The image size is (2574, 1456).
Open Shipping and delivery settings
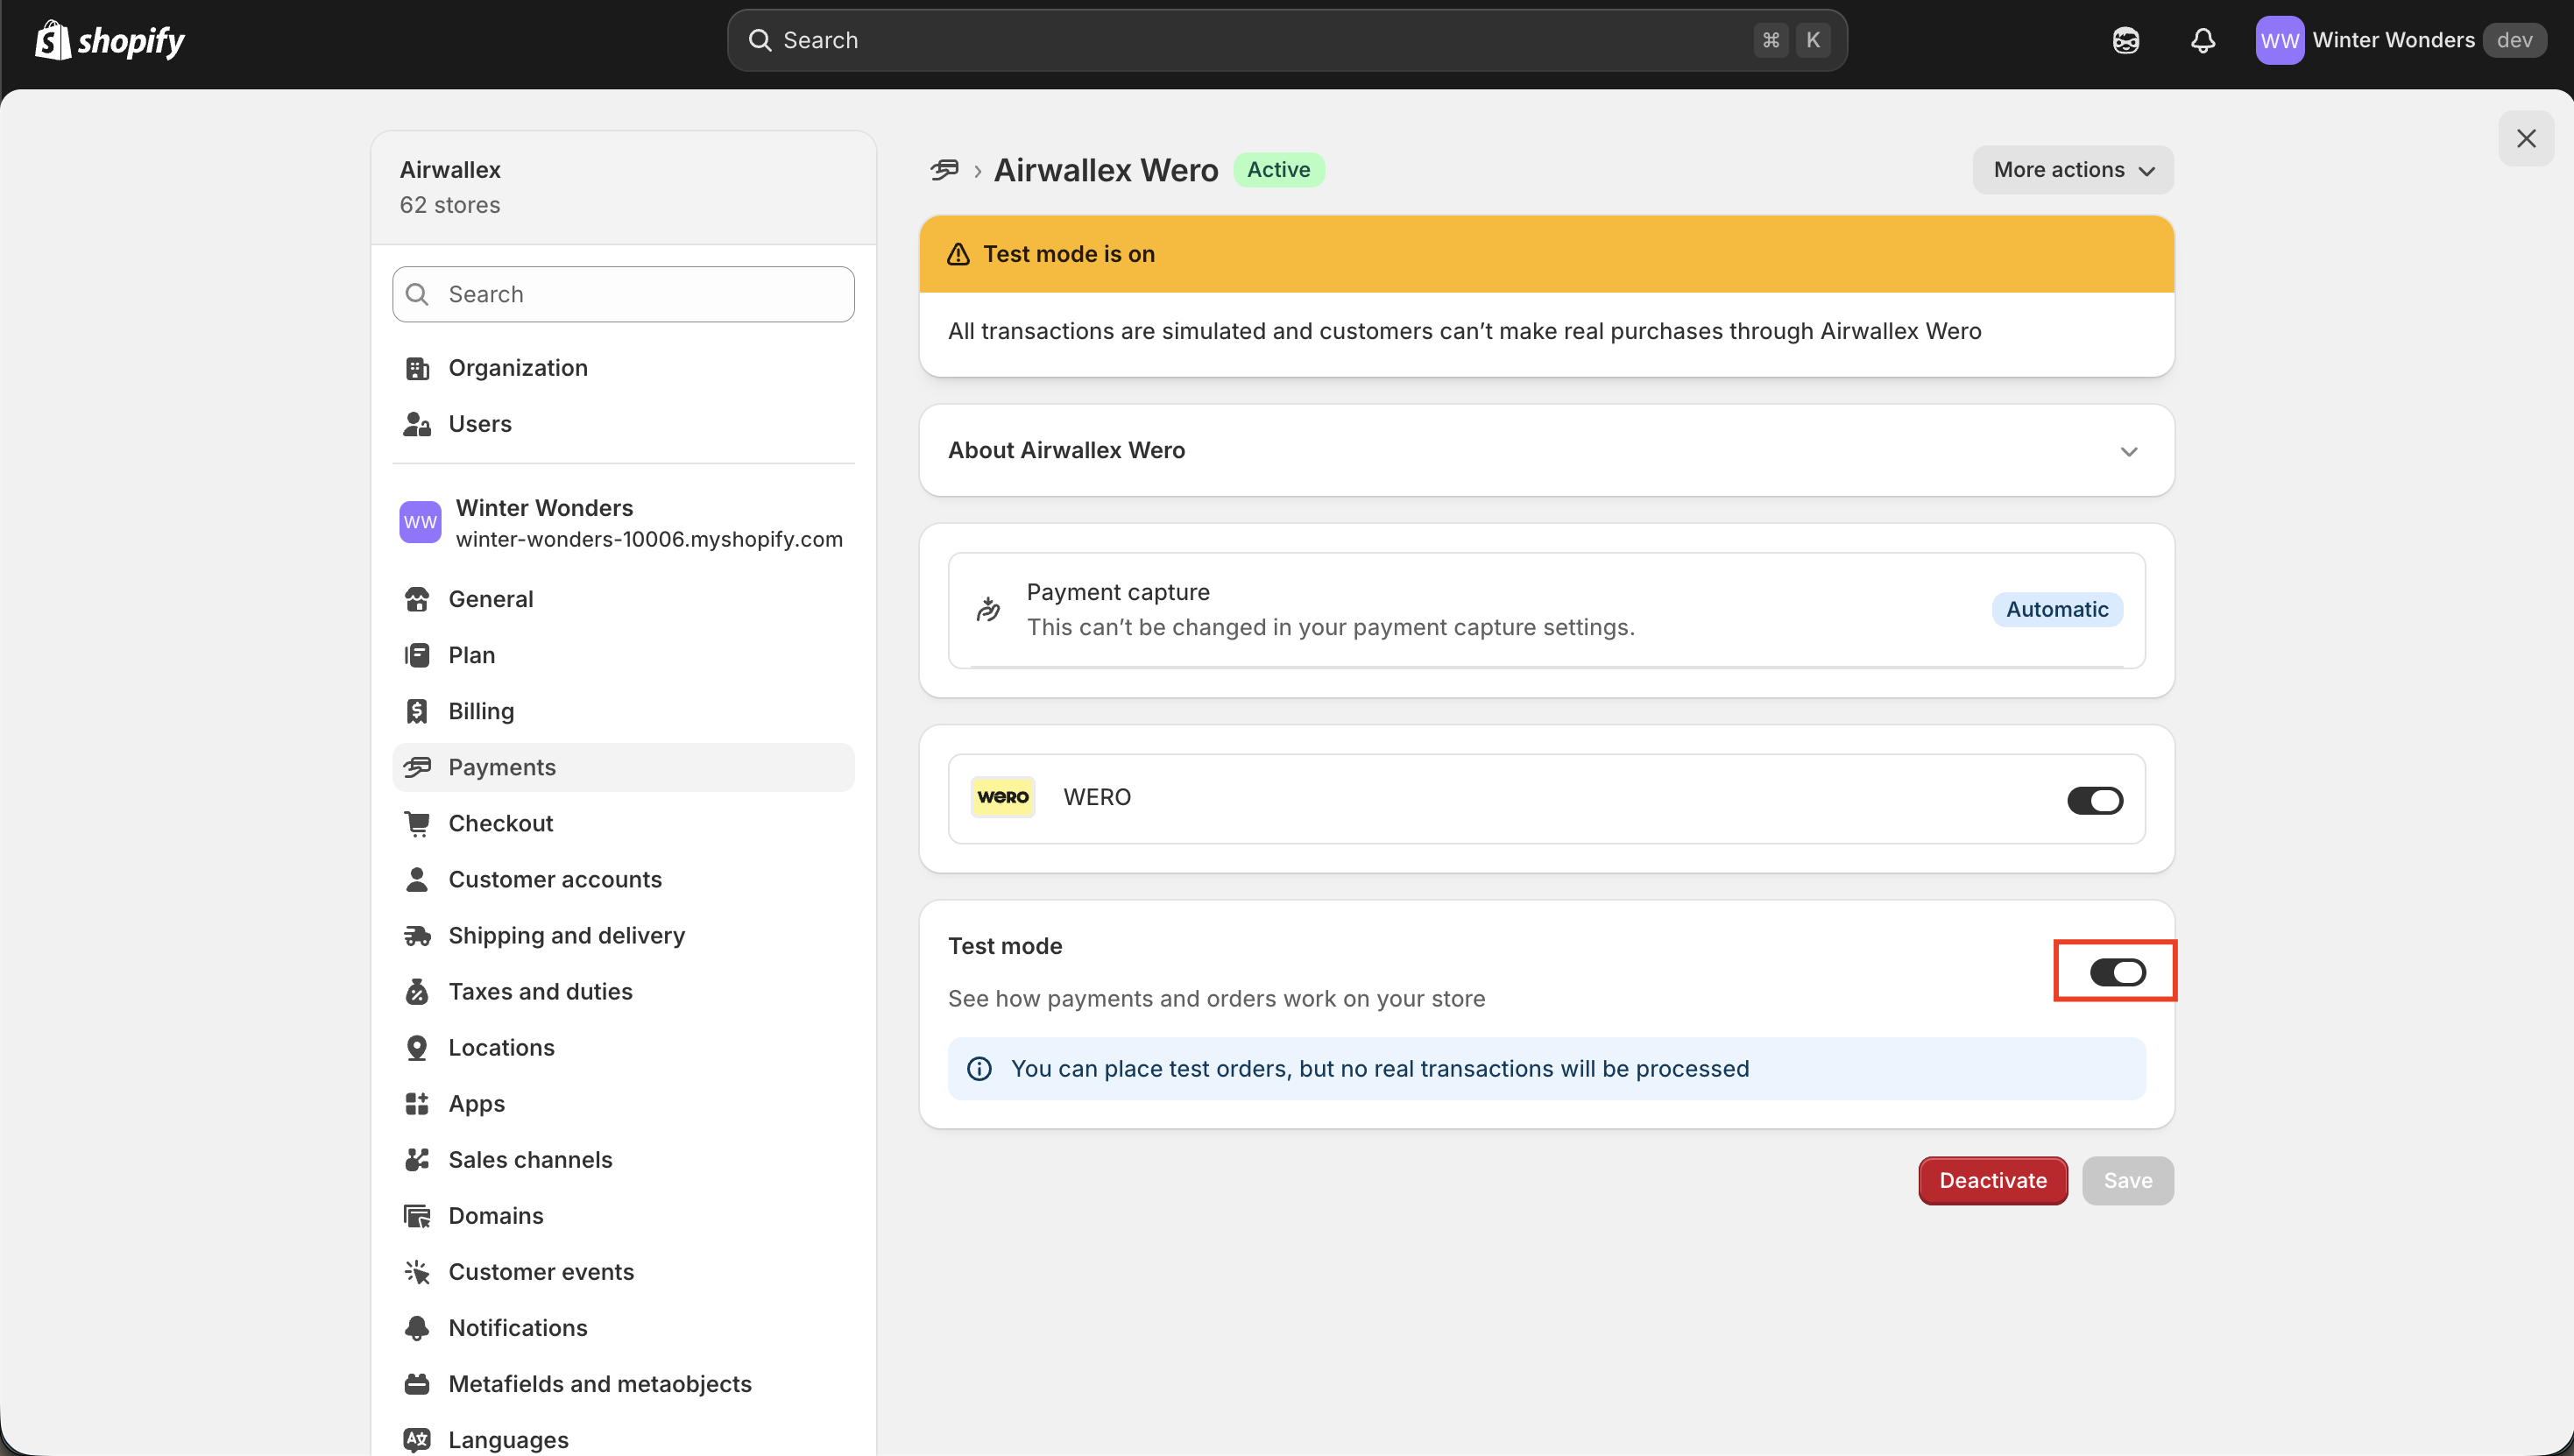click(x=624, y=935)
